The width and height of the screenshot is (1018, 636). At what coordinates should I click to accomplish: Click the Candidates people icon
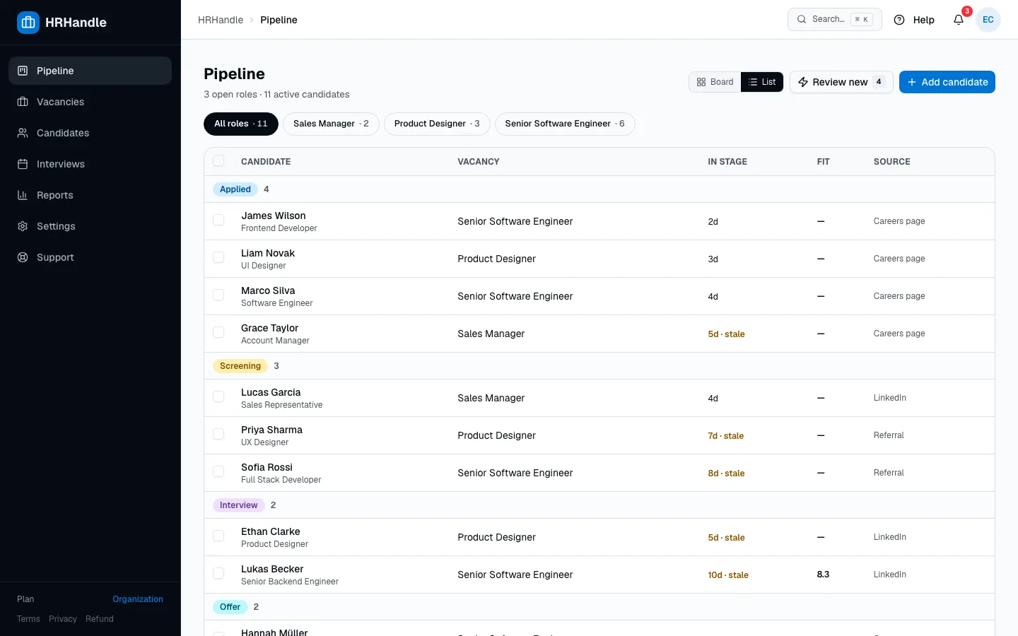tap(23, 133)
